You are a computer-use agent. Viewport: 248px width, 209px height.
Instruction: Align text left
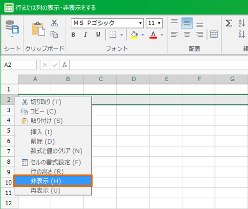pos(174,35)
